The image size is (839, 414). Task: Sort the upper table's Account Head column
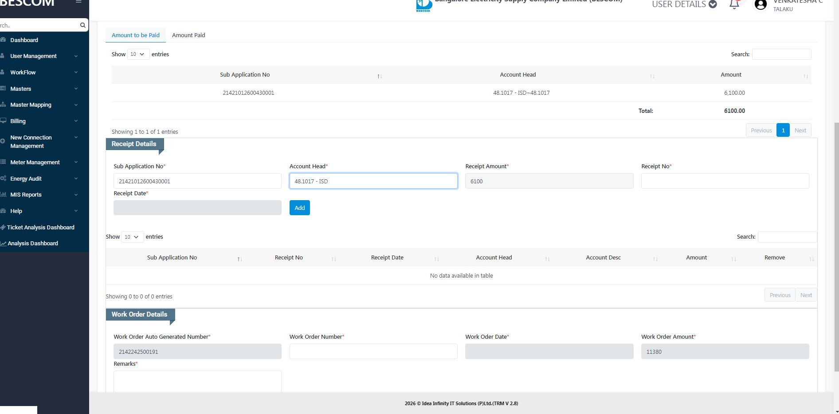652,77
